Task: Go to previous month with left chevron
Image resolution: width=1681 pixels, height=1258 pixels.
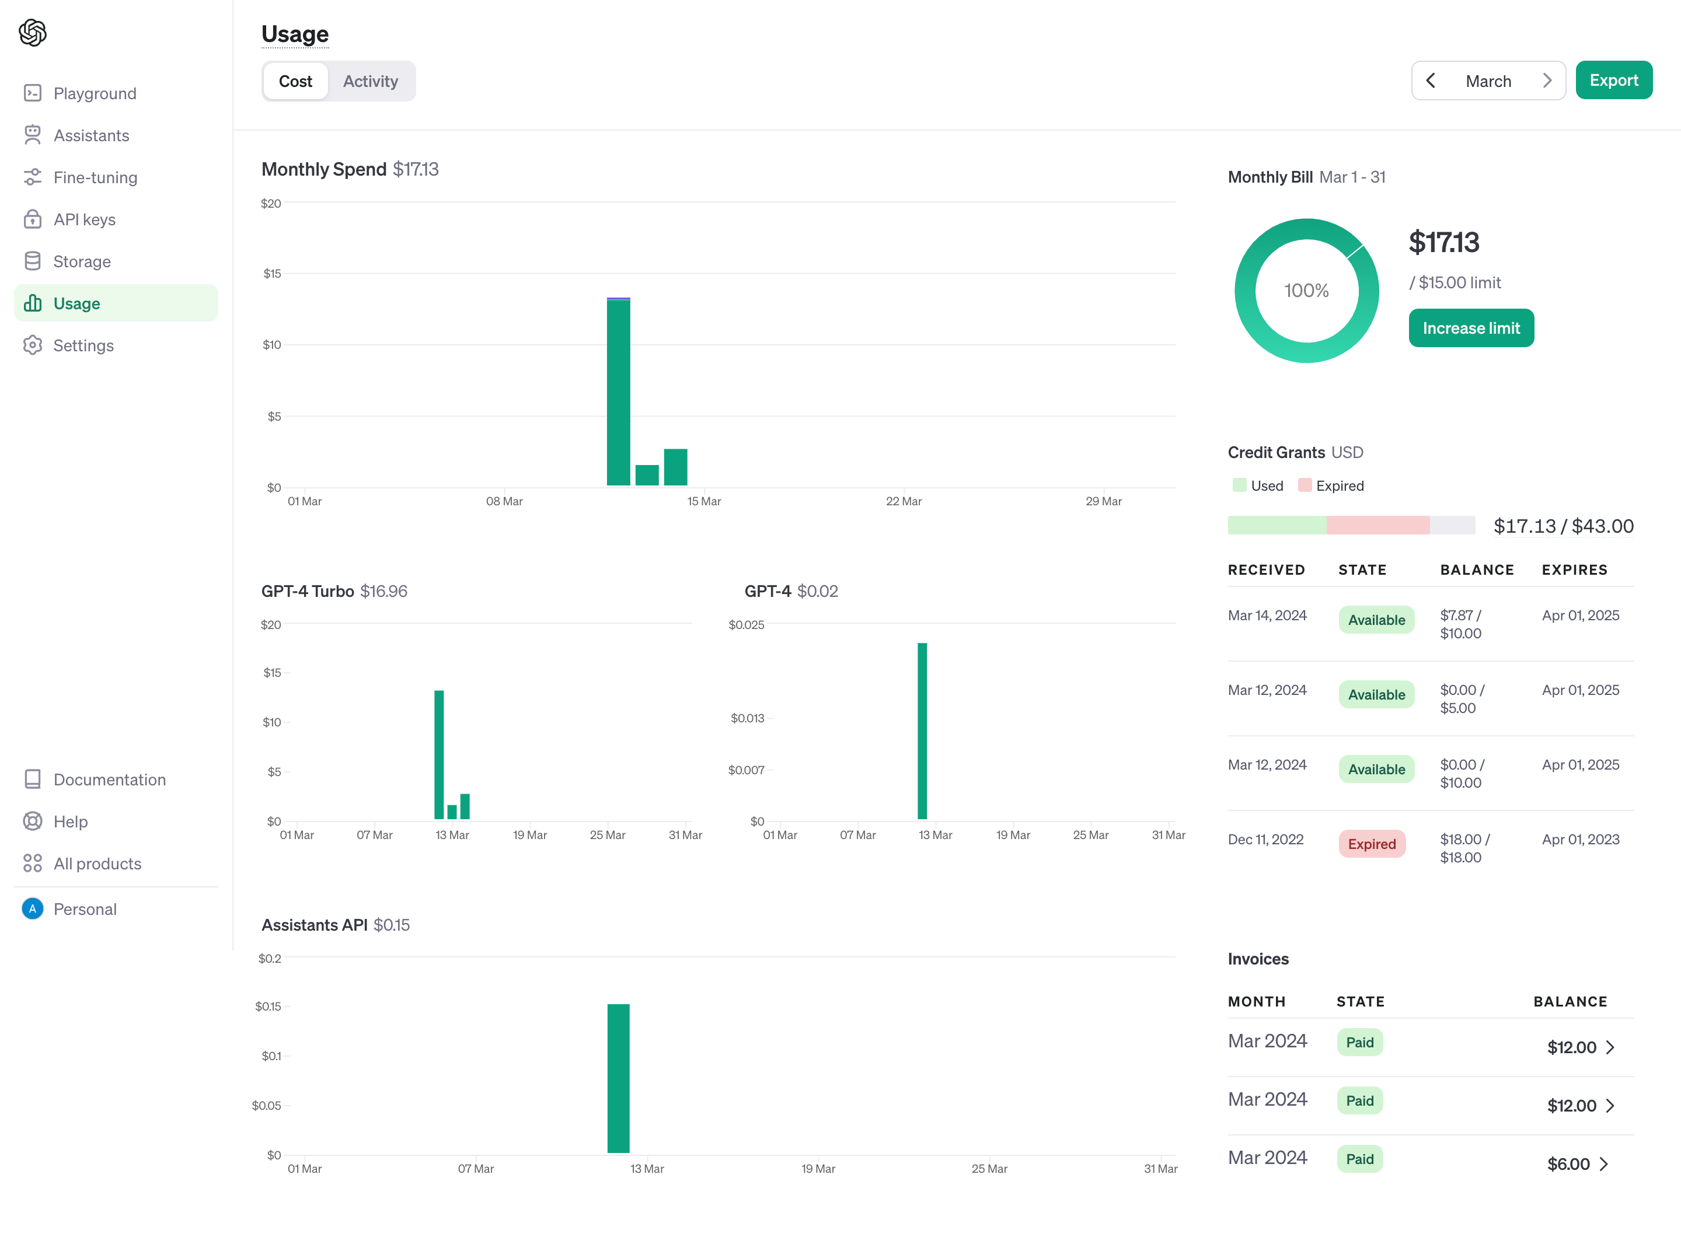Action: tap(1431, 81)
